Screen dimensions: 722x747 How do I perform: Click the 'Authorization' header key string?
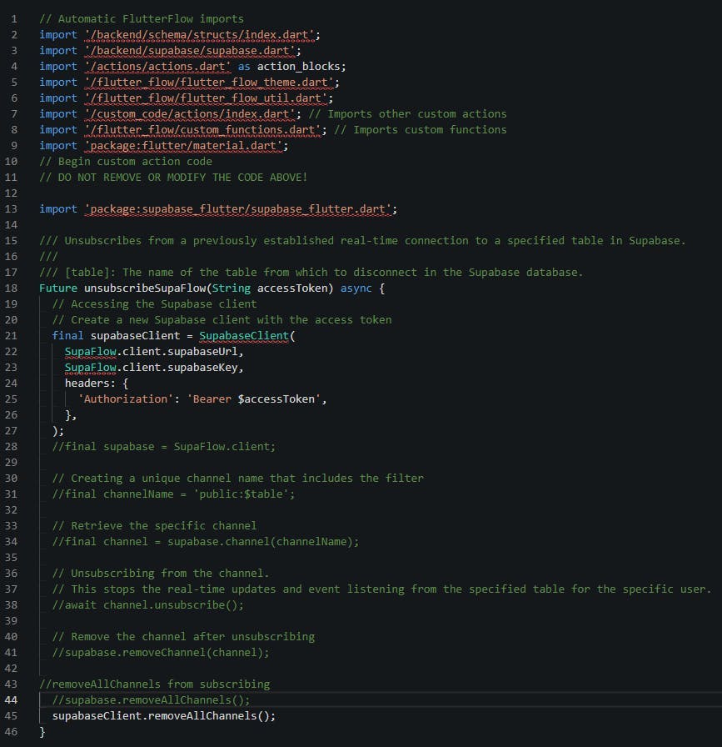(x=123, y=399)
